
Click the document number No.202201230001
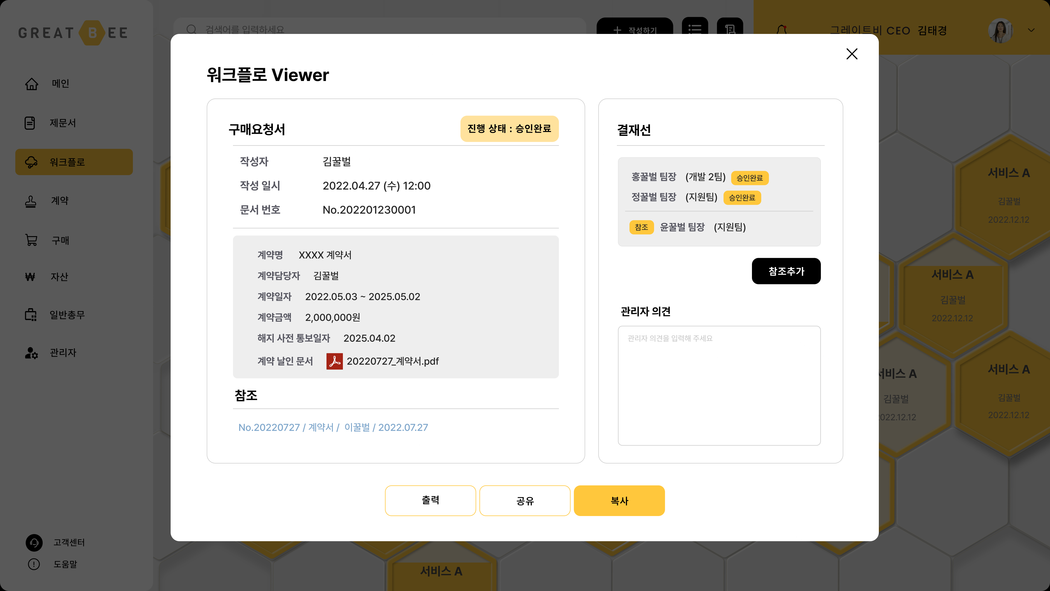pyautogui.click(x=369, y=210)
